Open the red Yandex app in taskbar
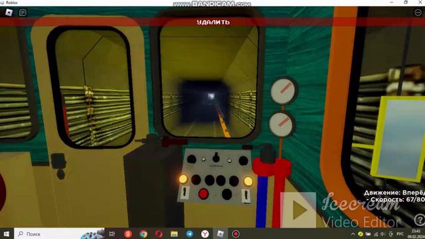The image size is (425, 239). 128,234
